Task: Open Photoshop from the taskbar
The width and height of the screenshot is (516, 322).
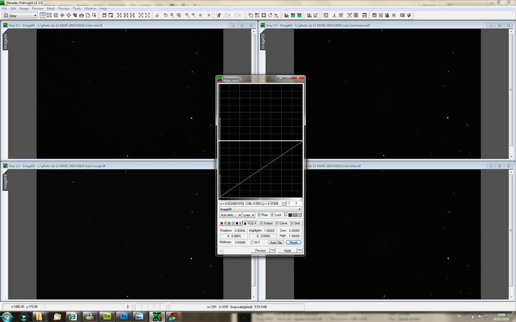Action: (x=124, y=316)
